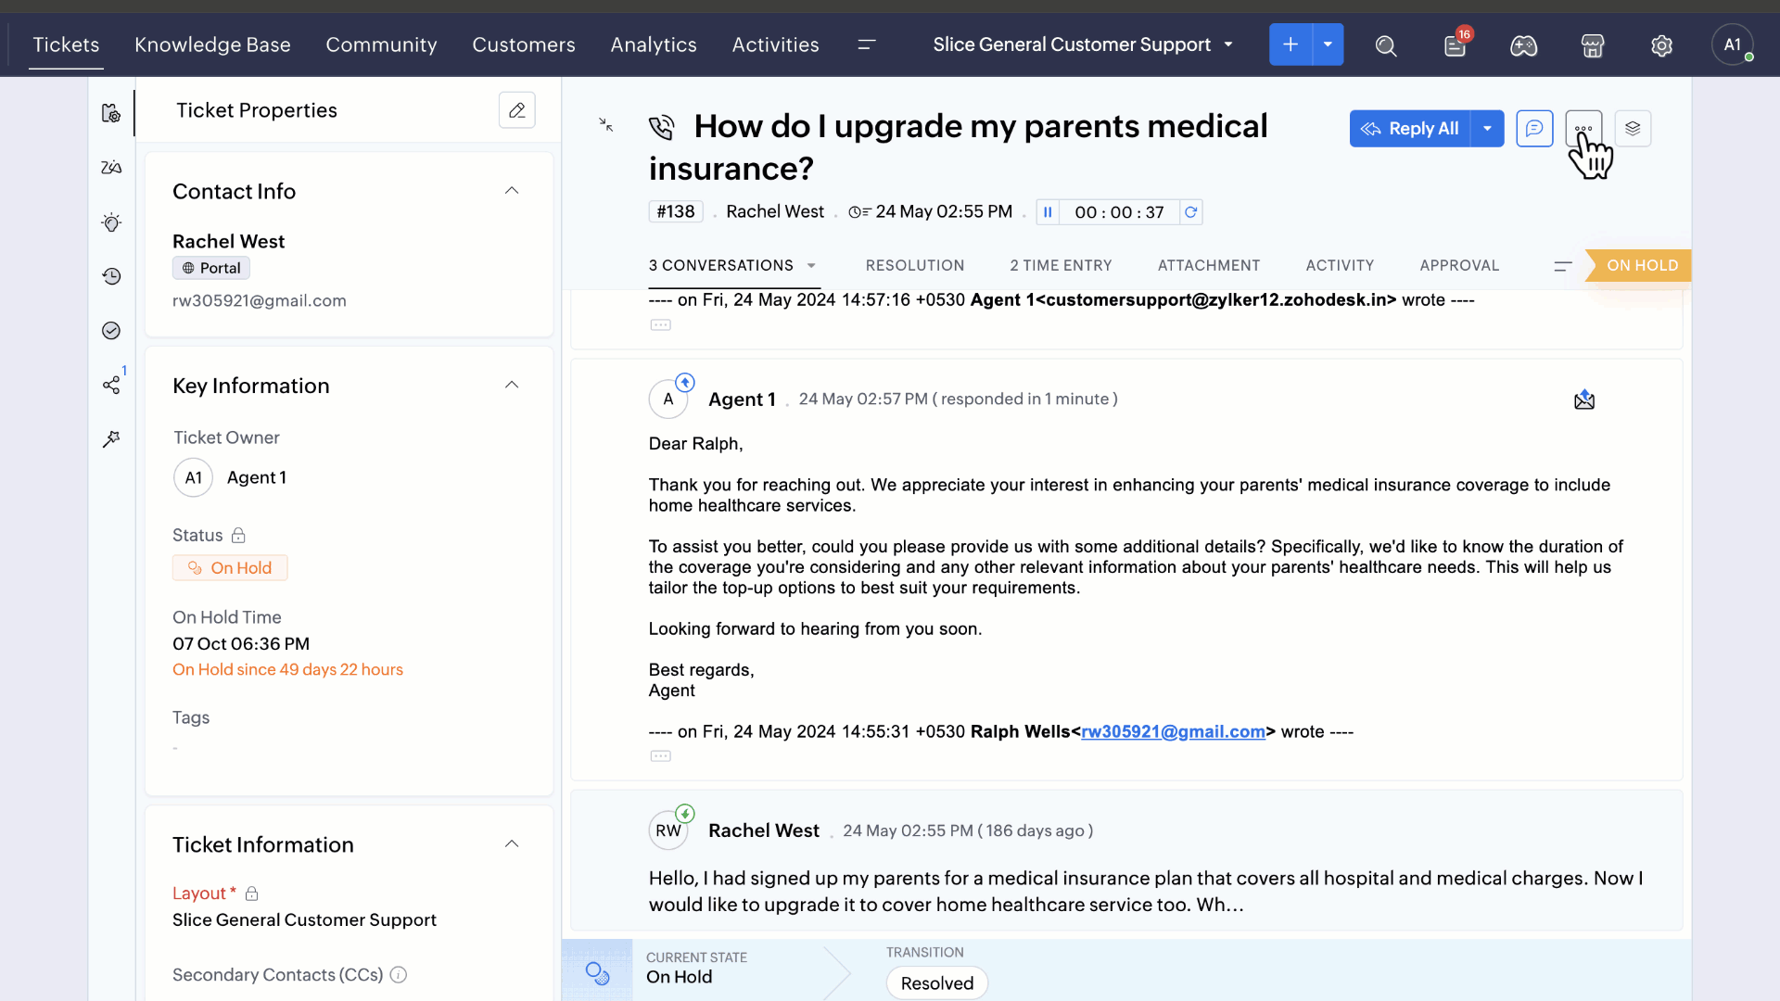Open the settings gear icon
1780x1001 pixels.
(1661, 45)
